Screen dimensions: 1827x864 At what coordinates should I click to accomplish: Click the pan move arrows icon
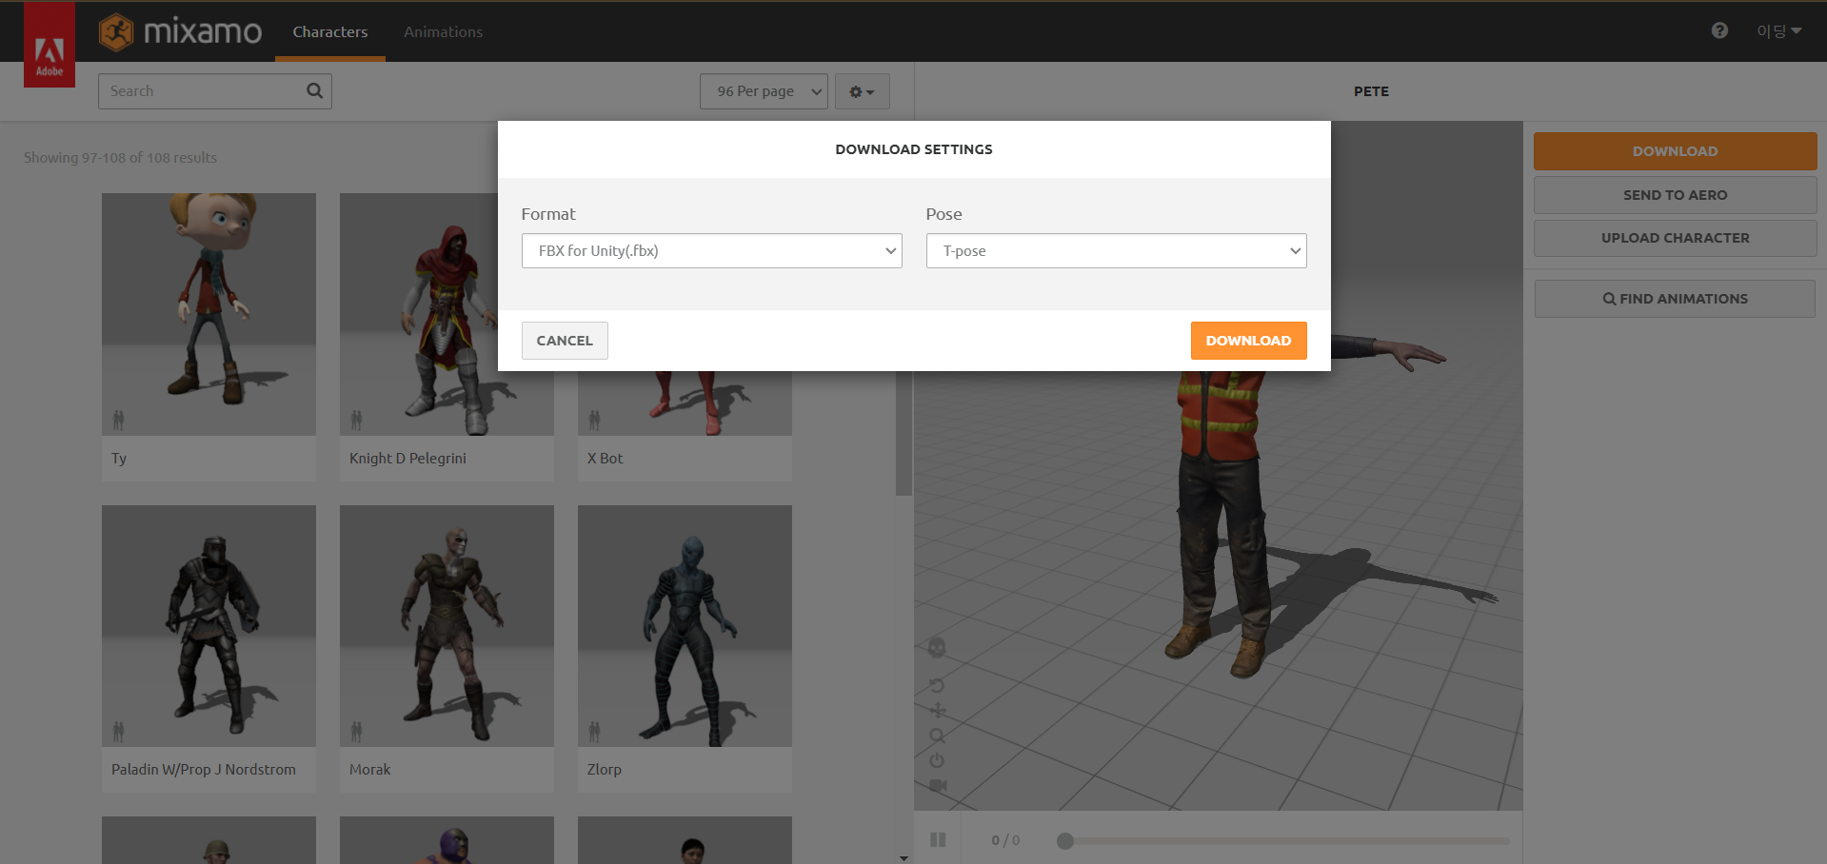click(x=938, y=711)
